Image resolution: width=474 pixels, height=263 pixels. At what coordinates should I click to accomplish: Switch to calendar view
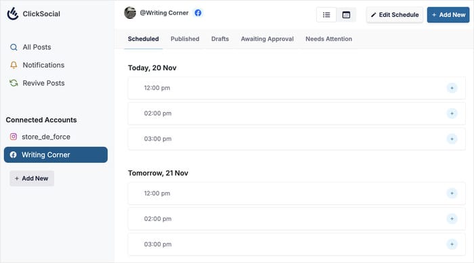346,15
